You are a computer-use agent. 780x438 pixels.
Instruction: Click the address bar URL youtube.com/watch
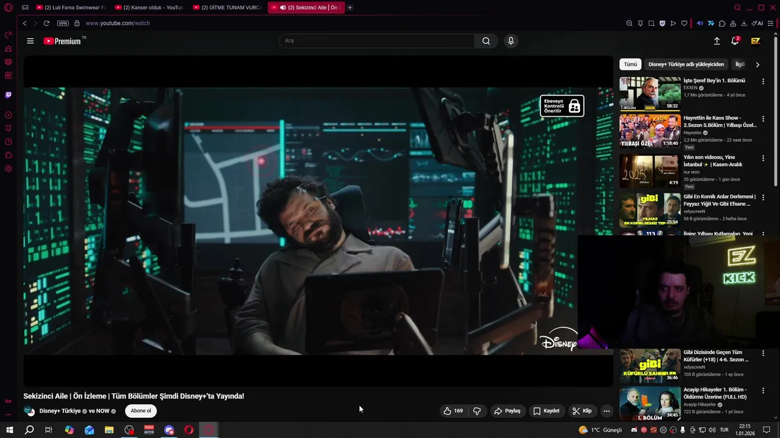(x=118, y=23)
